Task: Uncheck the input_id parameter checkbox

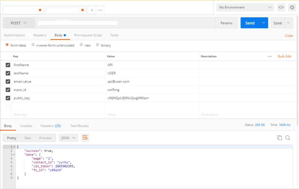Action: pyautogui.click(x=8, y=90)
